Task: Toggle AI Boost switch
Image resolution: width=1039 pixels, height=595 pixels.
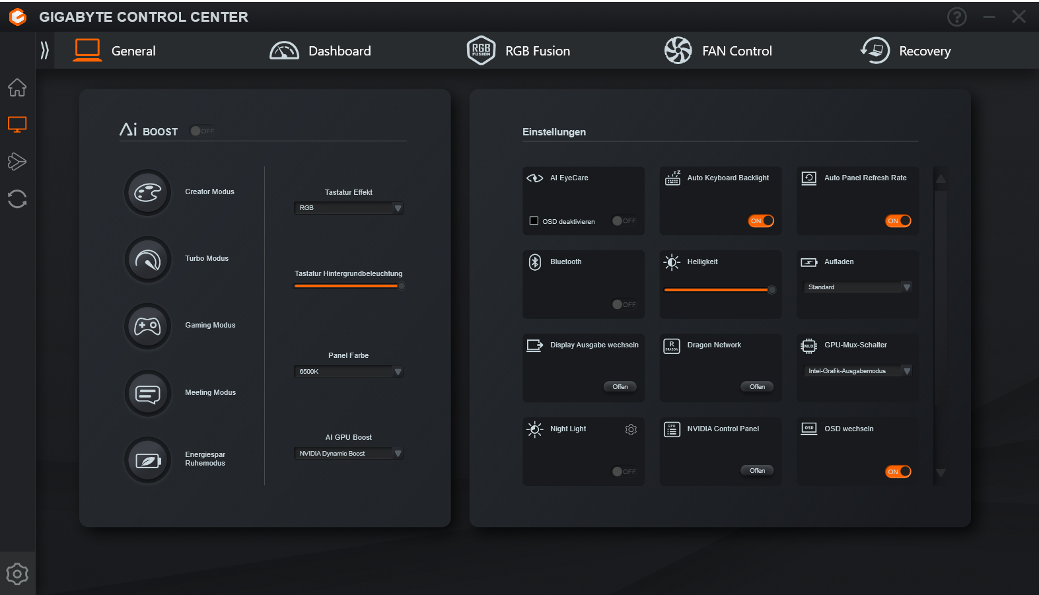Action: click(x=202, y=131)
